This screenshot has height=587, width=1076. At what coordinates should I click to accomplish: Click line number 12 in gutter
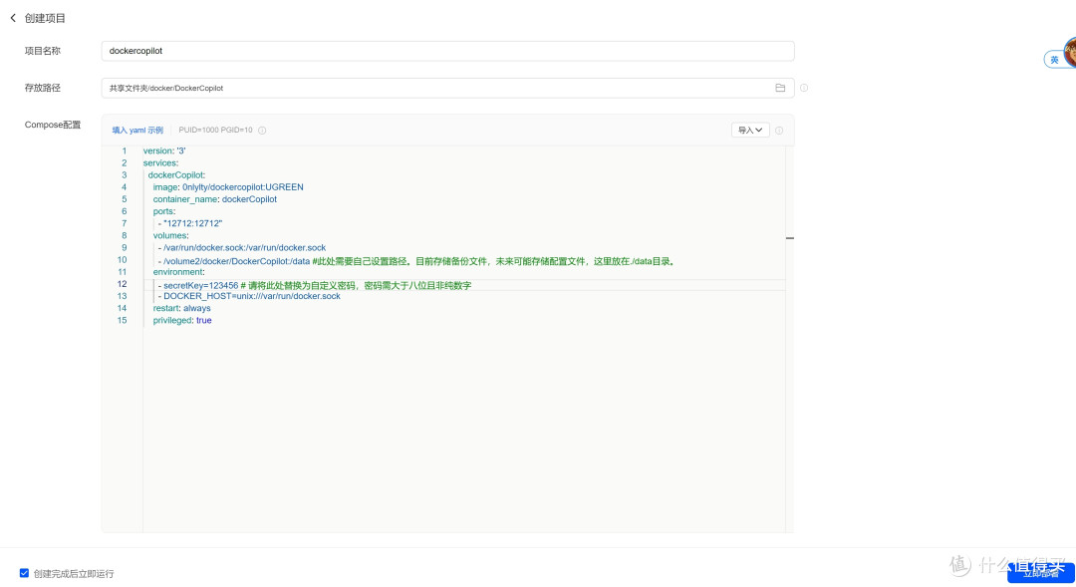(x=123, y=284)
